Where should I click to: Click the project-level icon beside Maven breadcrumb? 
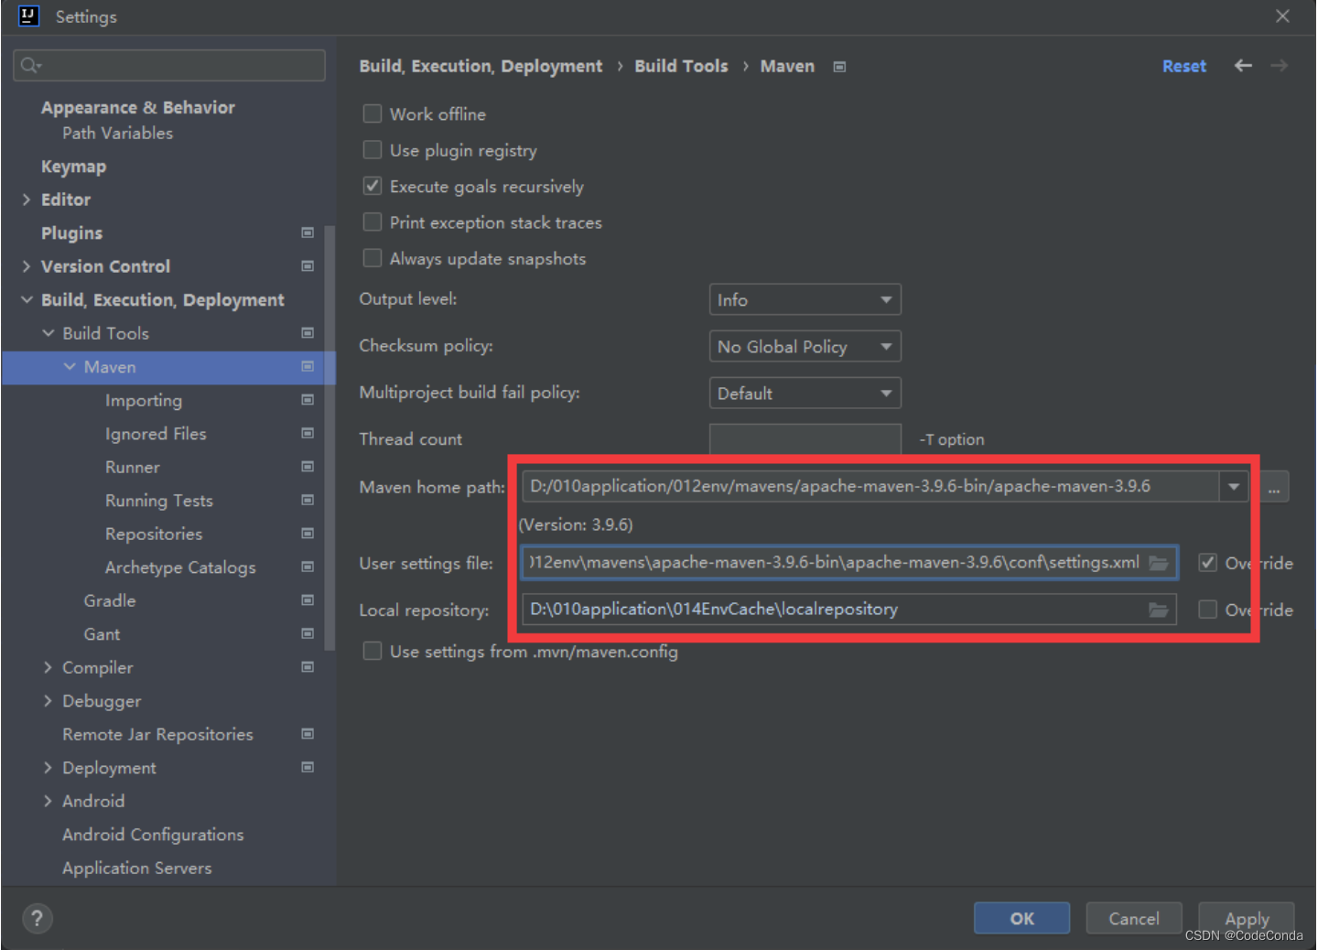839,67
